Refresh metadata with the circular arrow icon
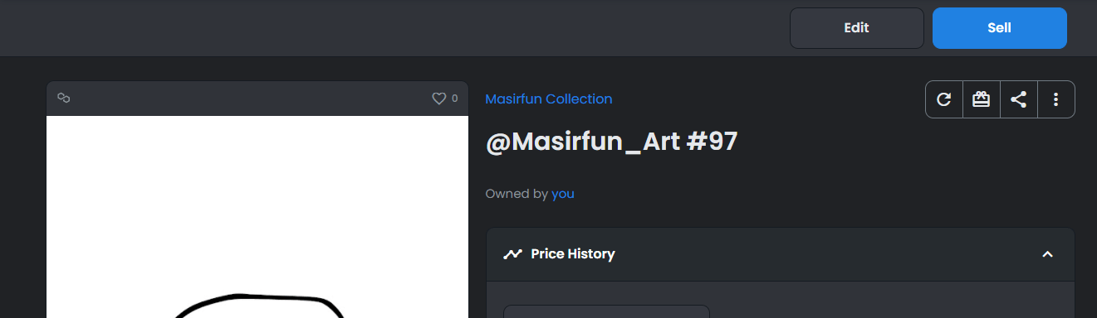1097x318 pixels. point(944,99)
